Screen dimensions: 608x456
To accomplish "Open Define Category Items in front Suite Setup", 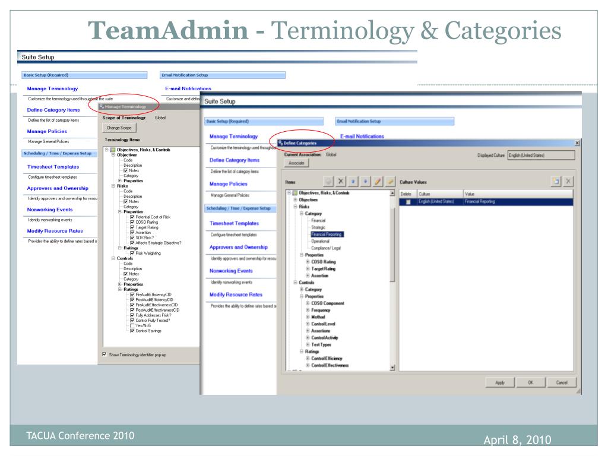I will (x=235, y=160).
